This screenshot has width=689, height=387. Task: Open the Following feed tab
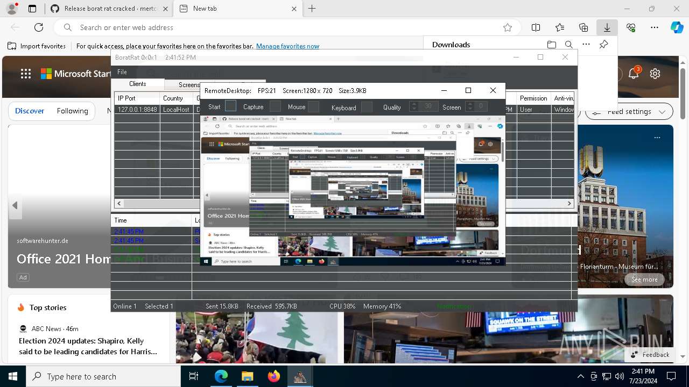point(72,111)
